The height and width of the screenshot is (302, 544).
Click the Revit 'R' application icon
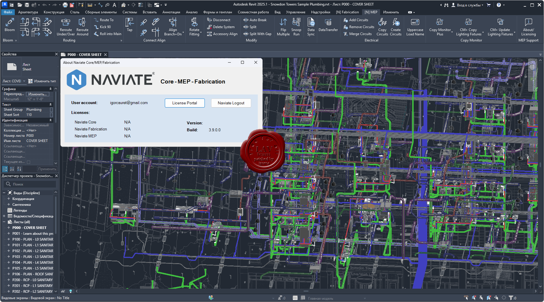[5, 5]
